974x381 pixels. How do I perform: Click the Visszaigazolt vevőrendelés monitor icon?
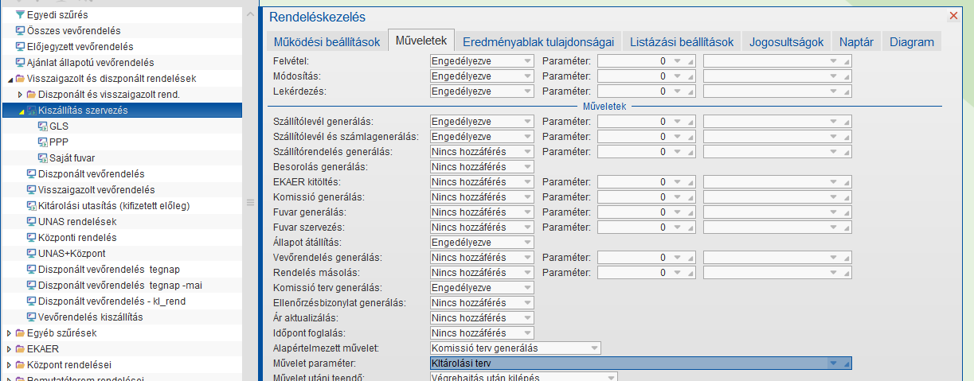[x=31, y=189]
